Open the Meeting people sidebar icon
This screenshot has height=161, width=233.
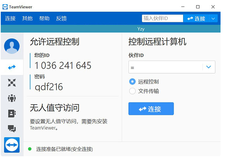pyautogui.click(x=12, y=98)
